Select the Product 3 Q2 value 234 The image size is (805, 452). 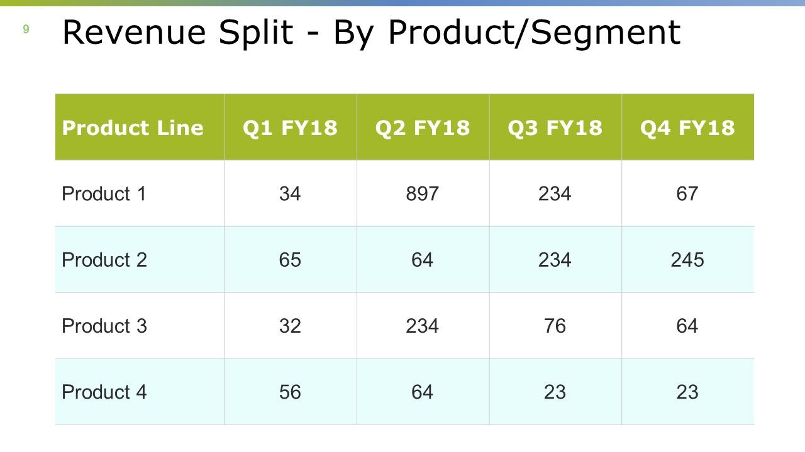[423, 326]
